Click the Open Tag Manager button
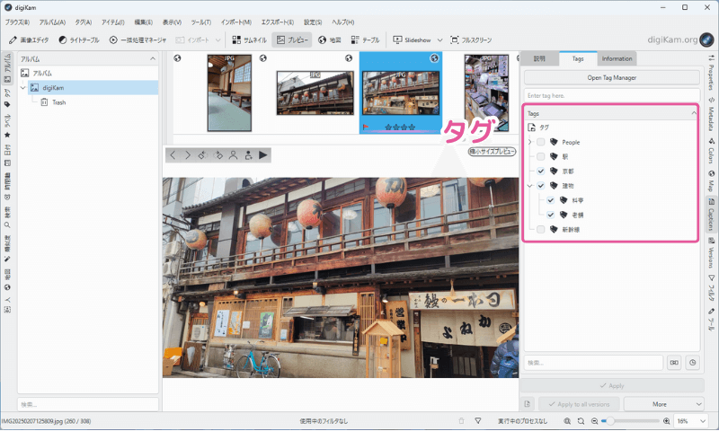The height and width of the screenshot is (431, 719). pos(611,77)
